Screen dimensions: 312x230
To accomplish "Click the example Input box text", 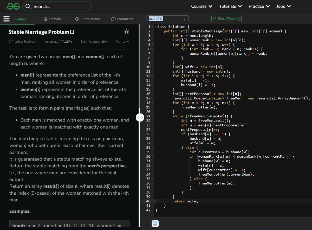I will click(67, 226).
